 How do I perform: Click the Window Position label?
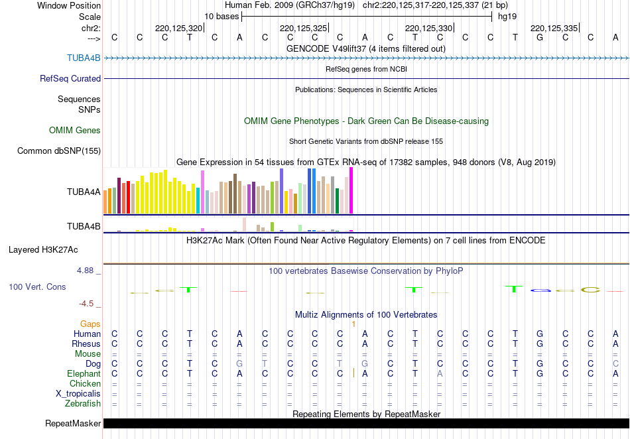pyautogui.click(x=69, y=5)
